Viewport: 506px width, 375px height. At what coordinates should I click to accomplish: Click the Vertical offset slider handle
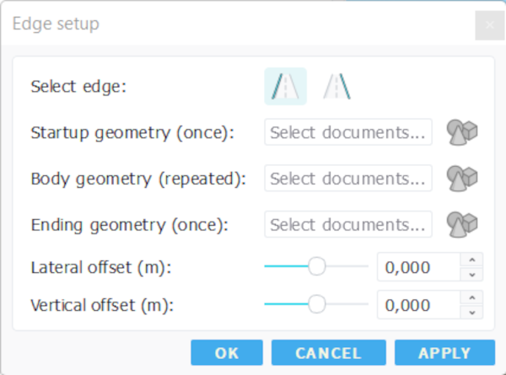[317, 304]
